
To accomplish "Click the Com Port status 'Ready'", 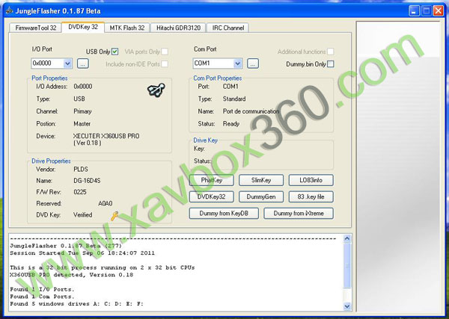I will coord(231,124).
